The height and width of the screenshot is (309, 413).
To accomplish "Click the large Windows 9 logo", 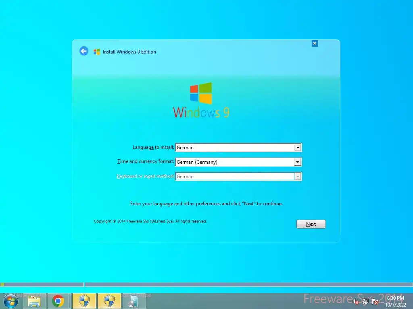I will 201,100.
